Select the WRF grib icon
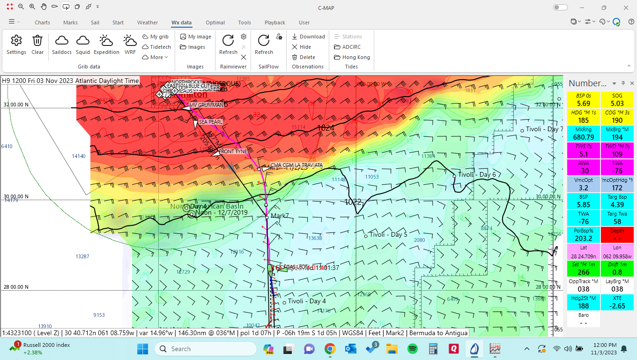Viewport: 637px width, 360px height. 130,41
